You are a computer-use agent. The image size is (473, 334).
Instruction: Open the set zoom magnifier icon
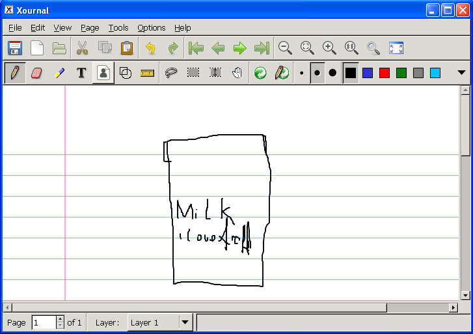[x=373, y=48]
